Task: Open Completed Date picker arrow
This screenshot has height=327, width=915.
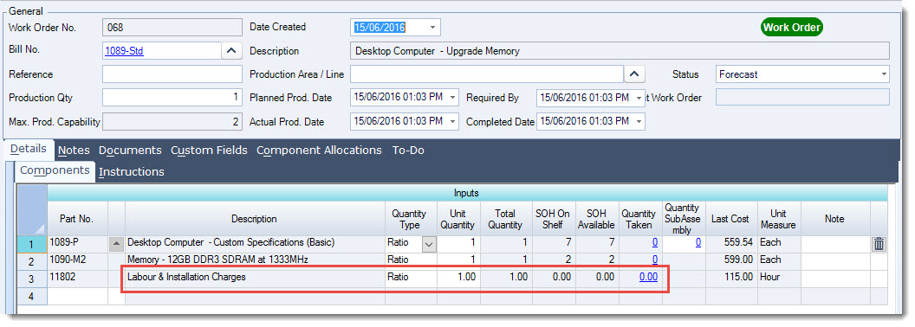Action: click(639, 121)
